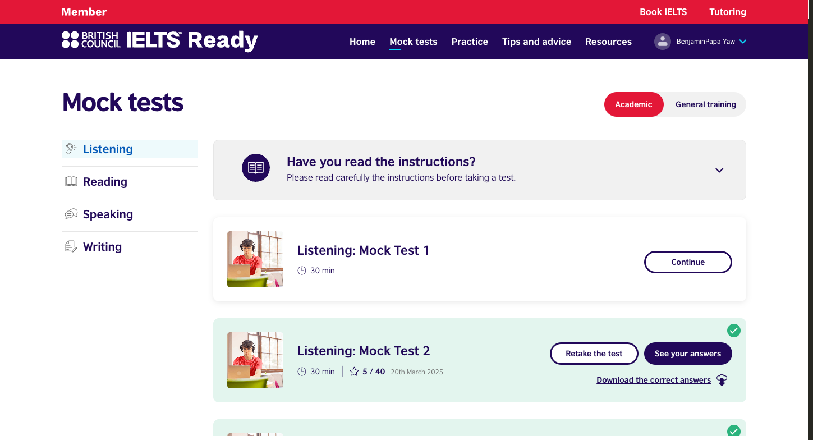The width and height of the screenshot is (813, 440).
Task: Select the Writing section tab
Action: [x=130, y=246]
